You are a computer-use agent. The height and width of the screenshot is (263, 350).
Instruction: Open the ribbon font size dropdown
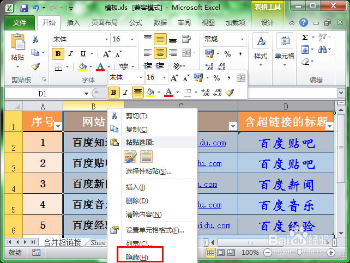pyautogui.click(x=132, y=39)
